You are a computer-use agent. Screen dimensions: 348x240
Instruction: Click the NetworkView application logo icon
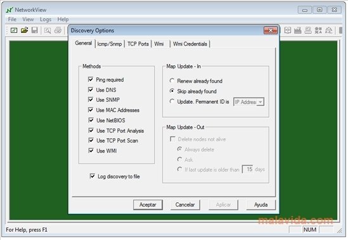(10, 9)
